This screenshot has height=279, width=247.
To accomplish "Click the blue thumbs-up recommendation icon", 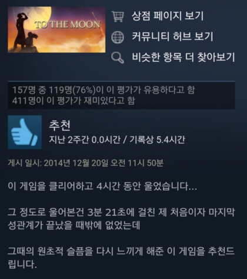I will pos(25,132).
